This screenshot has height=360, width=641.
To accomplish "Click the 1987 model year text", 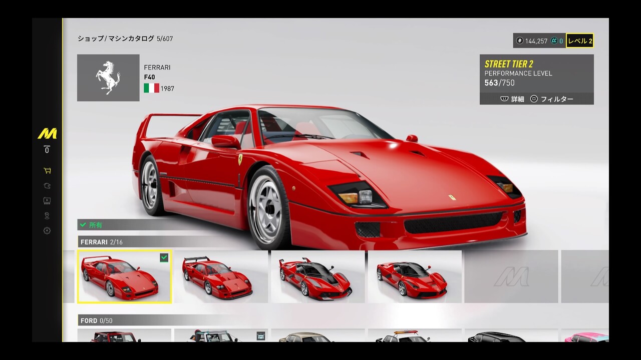I will tap(167, 88).
